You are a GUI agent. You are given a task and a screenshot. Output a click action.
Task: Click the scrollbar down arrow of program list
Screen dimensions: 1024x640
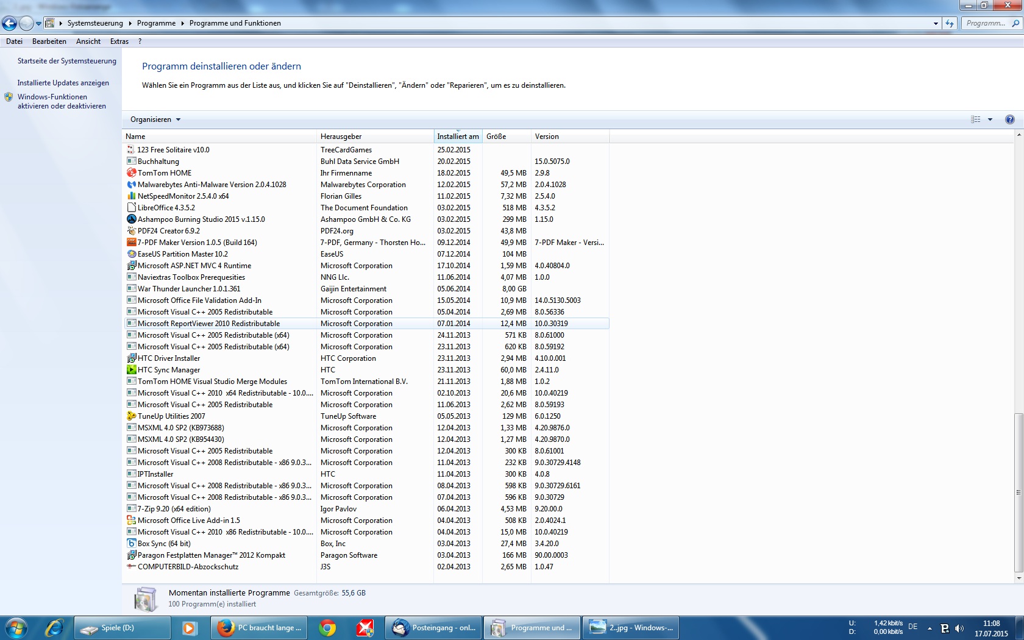coord(1019,578)
